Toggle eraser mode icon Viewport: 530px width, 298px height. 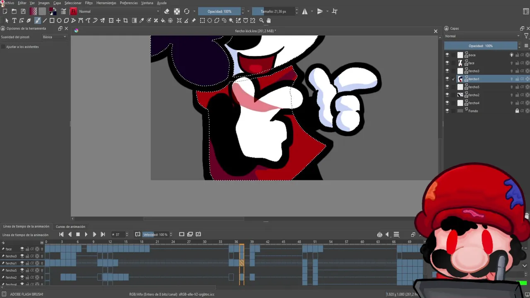[x=166, y=12]
